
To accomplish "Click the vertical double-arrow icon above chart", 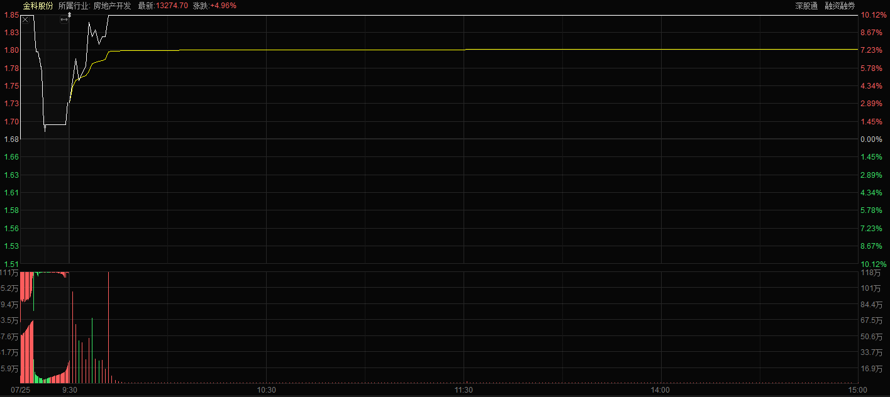I will point(69,13).
